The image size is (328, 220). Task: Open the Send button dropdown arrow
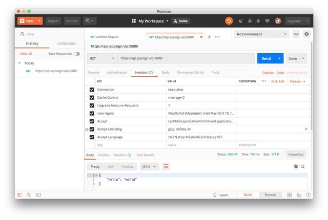click(279, 58)
